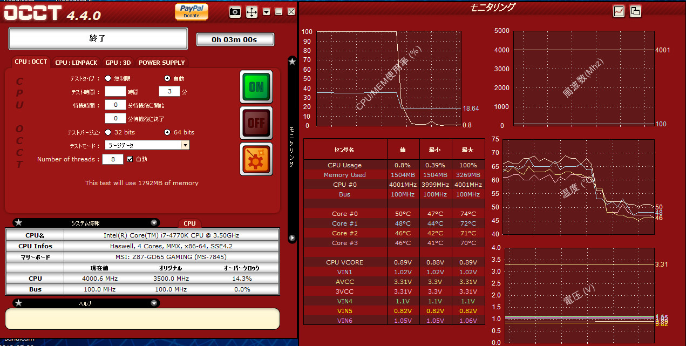Switch to the CPU : OCCT tab
Viewport: 686px width, 346px height.
(x=31, y=62)
